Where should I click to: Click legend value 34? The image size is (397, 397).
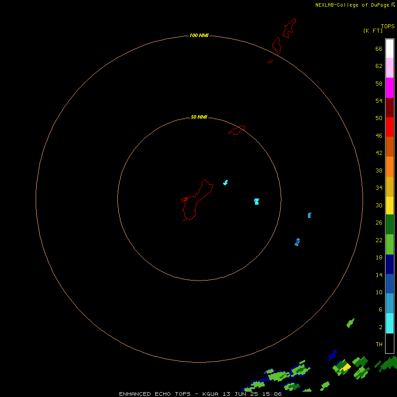click(379, 188)
